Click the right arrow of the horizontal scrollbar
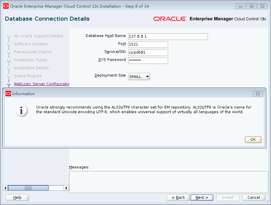Screen dimensions: 271x205 pyautogui.click(x=66, y=188)
